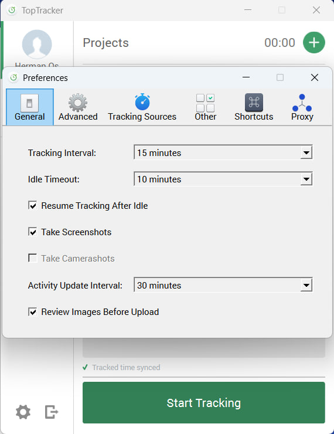Image resolution: width=334 pixels, height=434 pixels.
Task: Select the Other checkbox-grid icon tab
Action: click(206, 107)
